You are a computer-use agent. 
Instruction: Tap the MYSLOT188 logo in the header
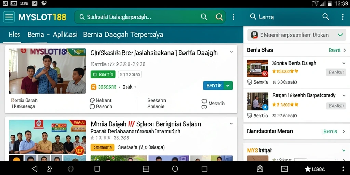pyautogui.click(x=42, y=17)
